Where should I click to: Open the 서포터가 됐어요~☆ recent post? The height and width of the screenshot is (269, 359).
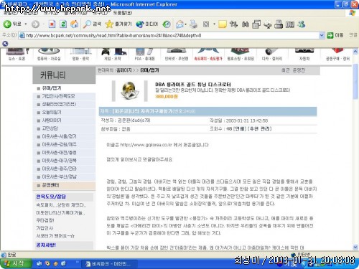pyautogui.click(x=55, y=236)
